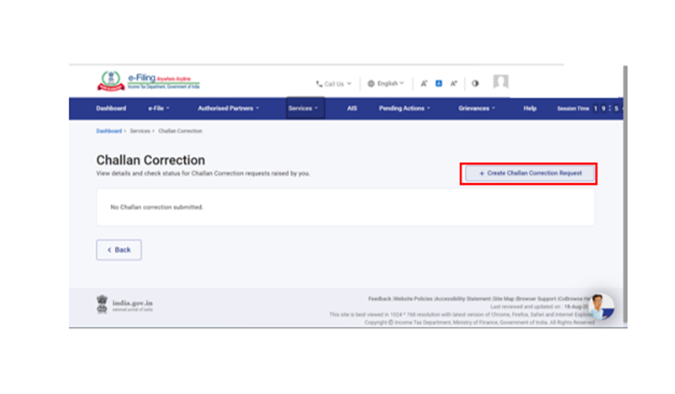The image size is (675, 394).
Task: Open the user profile avatar
Action: pyautogui.click(x=501, y=82)
